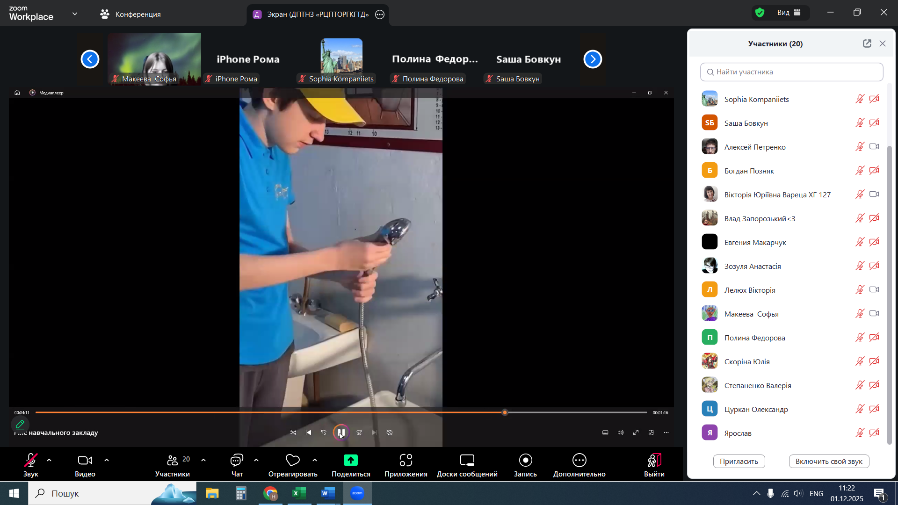Click Включить свой звук button
The image size is (898, 505).
coord(829,462)
